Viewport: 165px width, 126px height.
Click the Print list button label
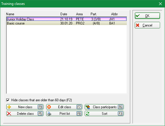point(65,114)
